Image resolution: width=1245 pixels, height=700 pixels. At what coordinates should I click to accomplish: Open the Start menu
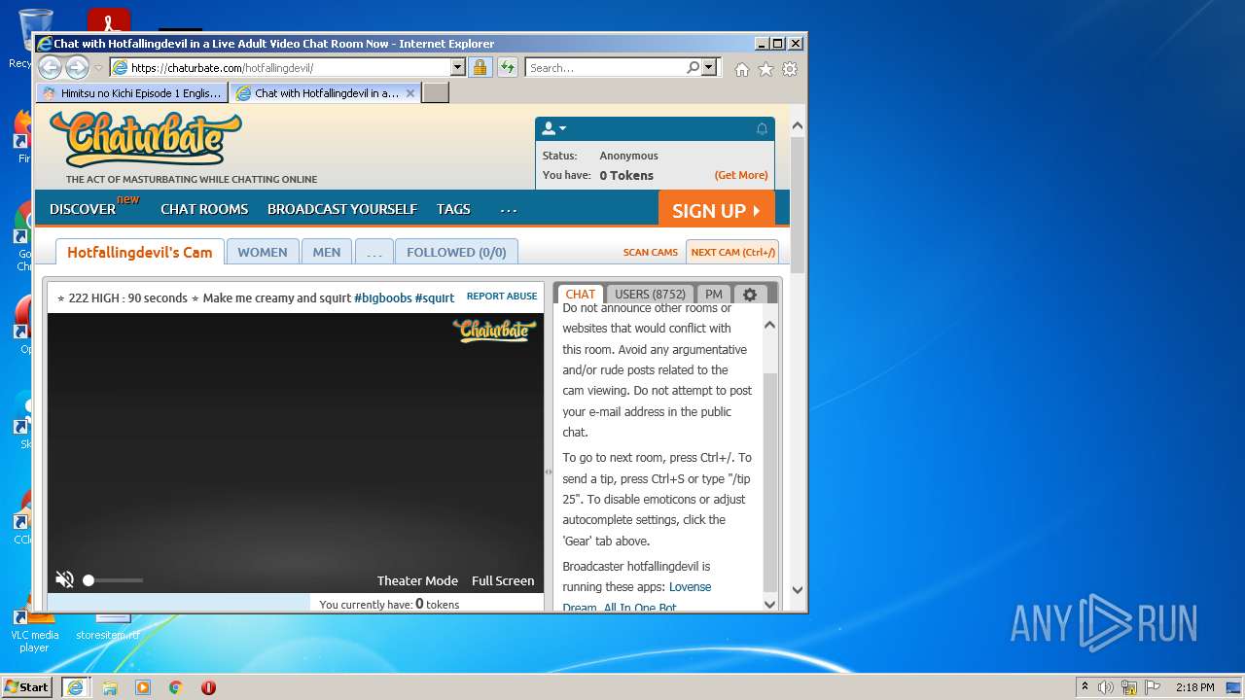pyautogui.click(x=27, y=686)
